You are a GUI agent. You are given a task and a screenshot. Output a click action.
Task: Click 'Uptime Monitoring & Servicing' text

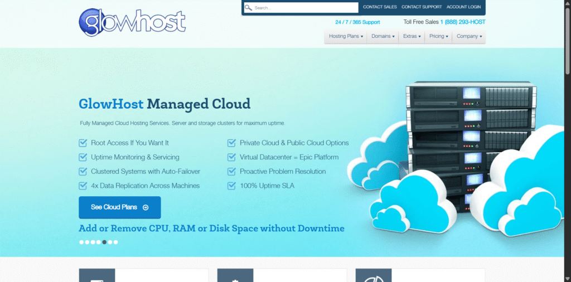[x=135, y=157]
